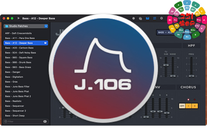Click the SUB level slider handle
The image size is (207, 140).
click(x=166, y=65)
